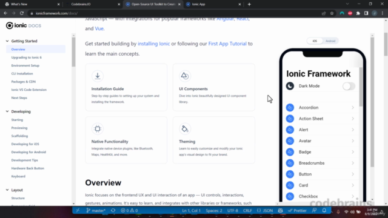Open the browser tab search dropdown

347,4
